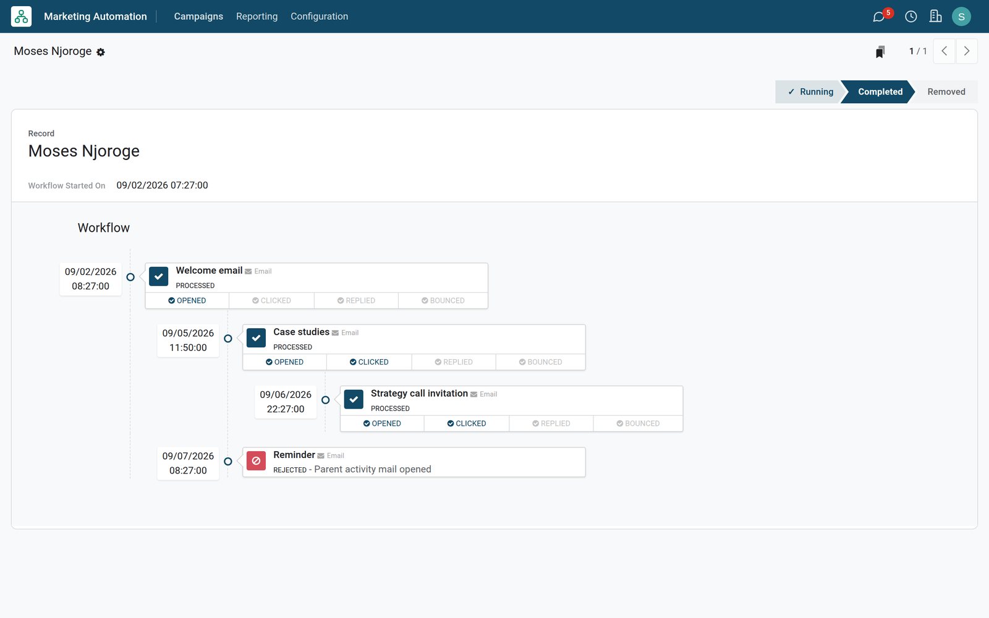Click REPLIED on the Welcome email
This screenshot has width=989, height=618.
(356, 300)
